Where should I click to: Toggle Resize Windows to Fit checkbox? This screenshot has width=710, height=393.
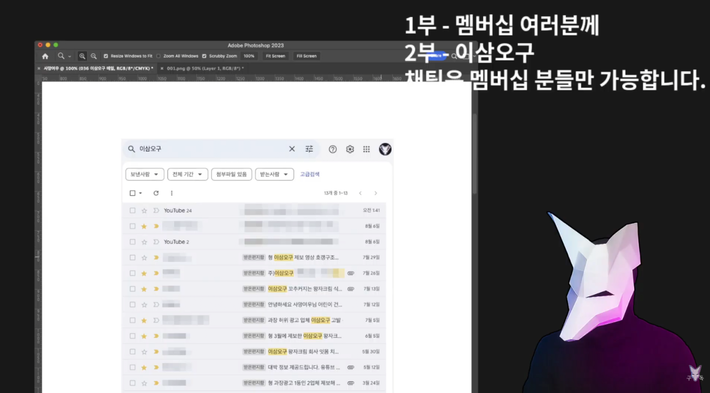click(106, 56)
